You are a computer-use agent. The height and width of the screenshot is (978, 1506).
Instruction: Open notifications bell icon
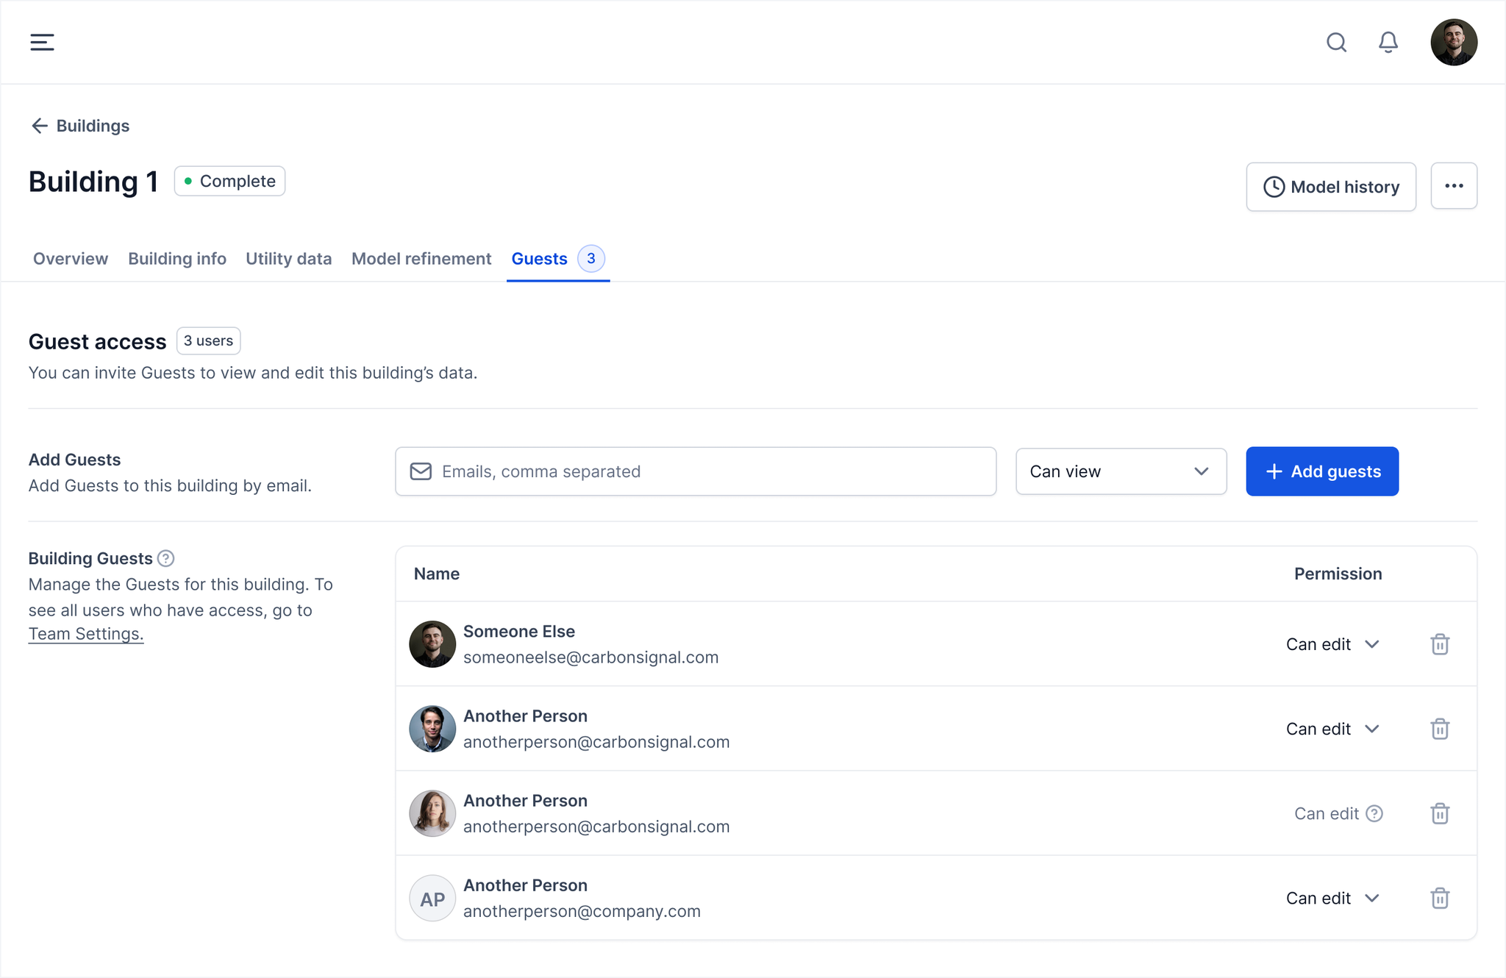pos(1388,42)
